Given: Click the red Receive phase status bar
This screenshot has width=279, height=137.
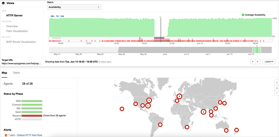Looking at the screenshot, I should click(32, 116).
